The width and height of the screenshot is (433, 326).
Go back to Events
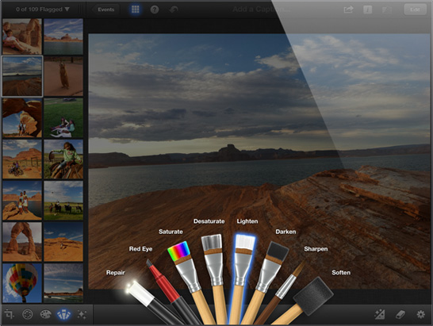tap(105, 10)
